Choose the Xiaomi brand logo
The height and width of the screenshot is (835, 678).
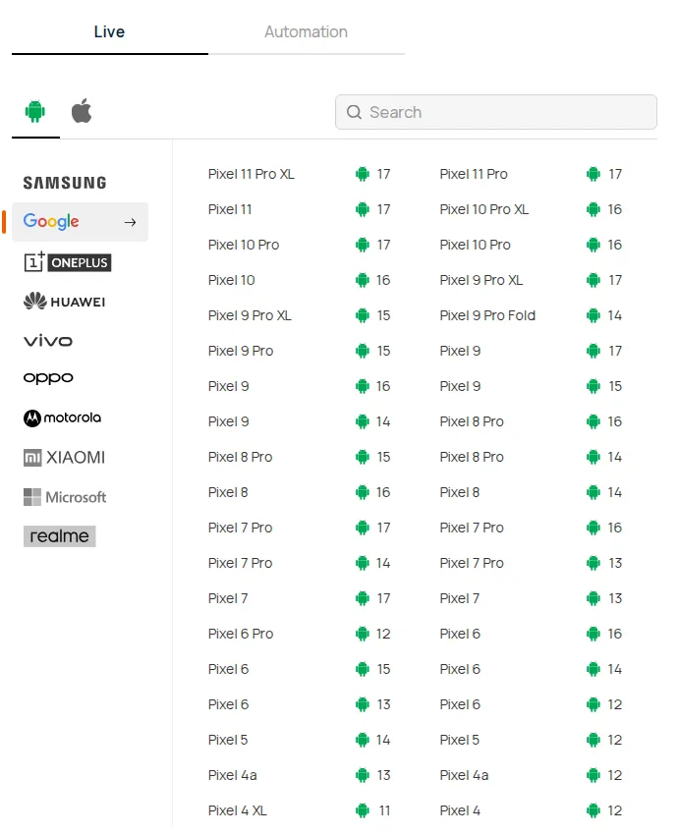point(65,458)
